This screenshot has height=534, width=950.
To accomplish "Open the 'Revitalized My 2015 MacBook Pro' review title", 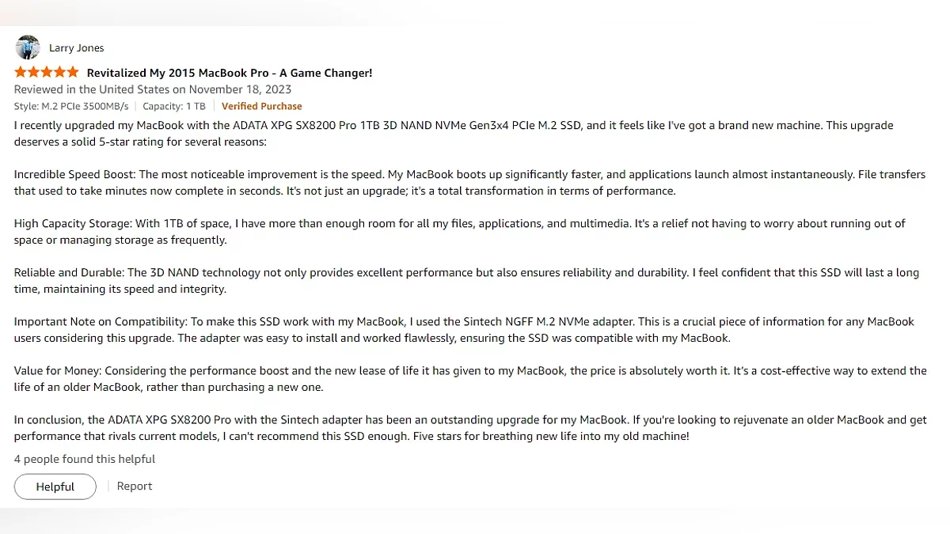I will tap(229, 73).
